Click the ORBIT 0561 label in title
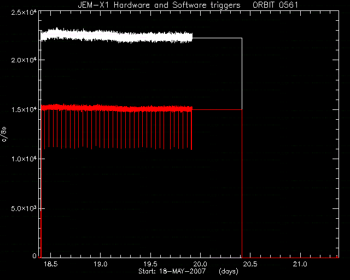Screen dimensions: 350x280 click(x=275, y=5)
